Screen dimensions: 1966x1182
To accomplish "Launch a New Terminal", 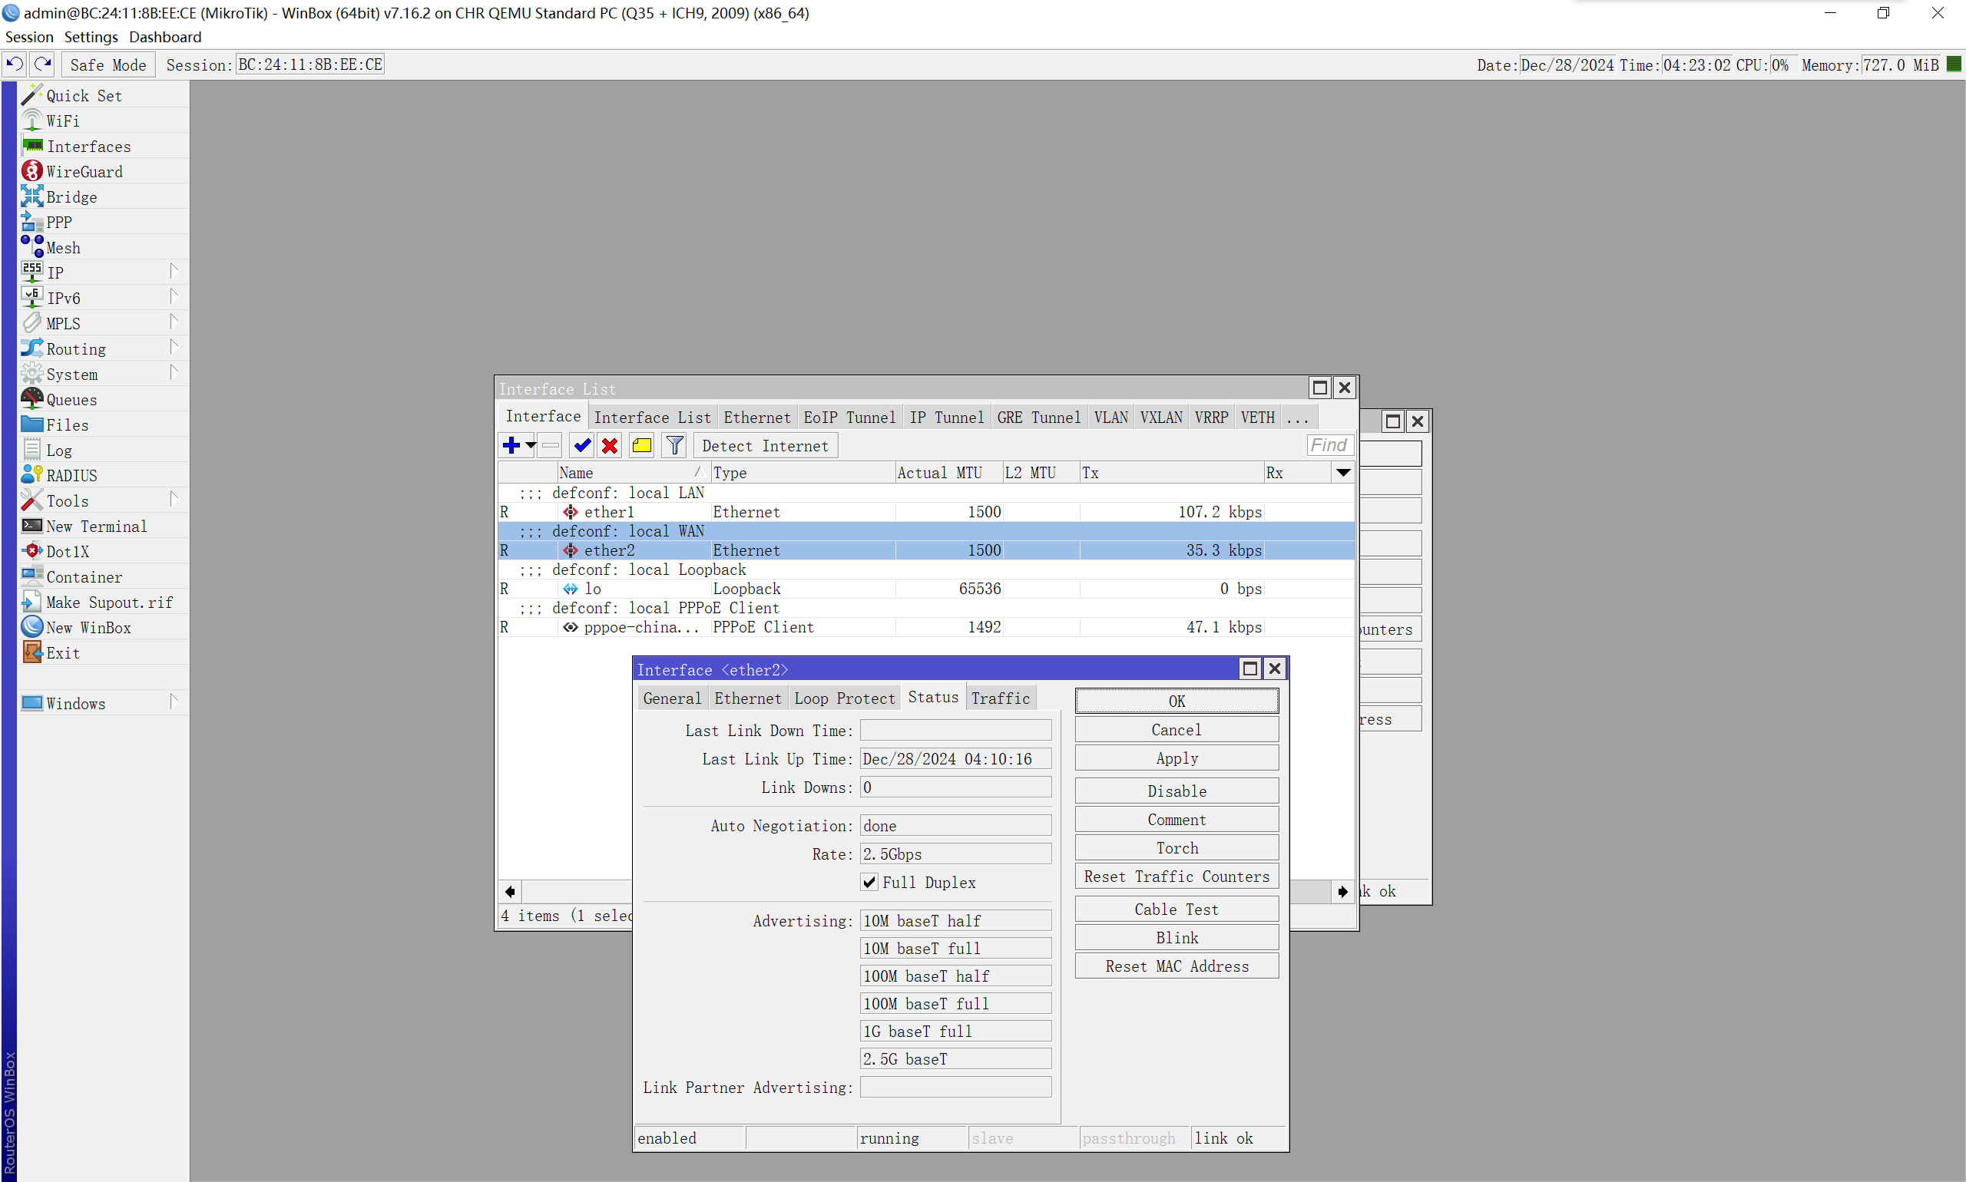I will (x=104, y=527).
